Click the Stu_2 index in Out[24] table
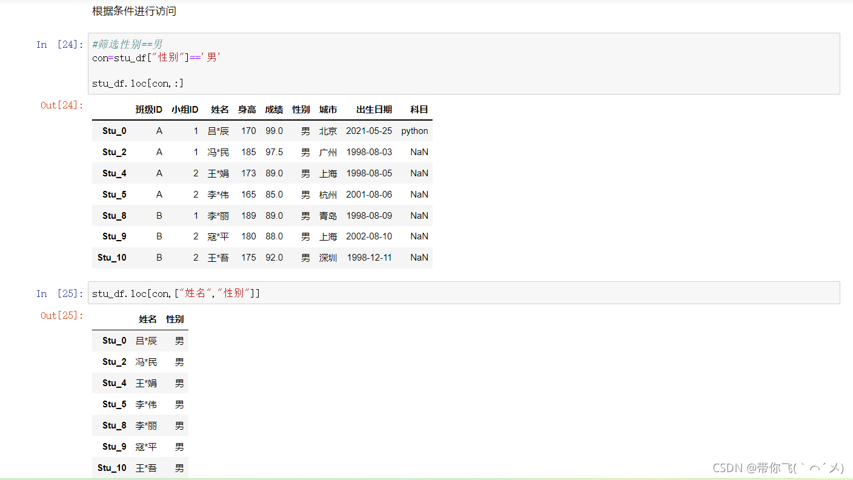 tap(115, 152)
